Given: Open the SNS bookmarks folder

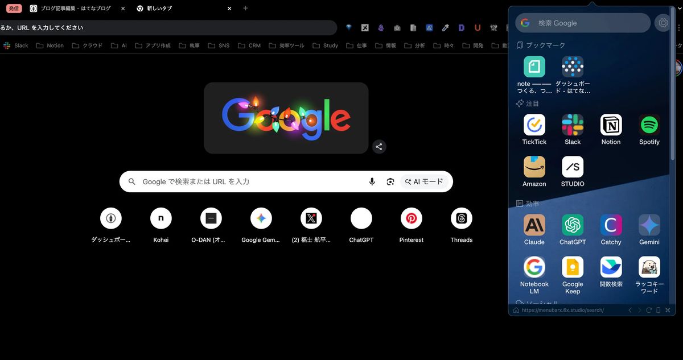Looking at the screenshot, I should 219,45.
